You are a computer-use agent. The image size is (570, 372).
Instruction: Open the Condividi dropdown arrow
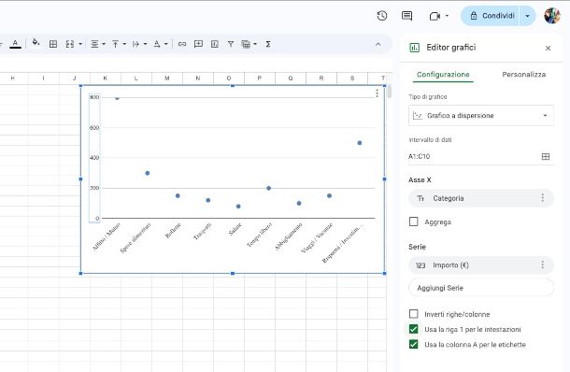pos(527,16)
